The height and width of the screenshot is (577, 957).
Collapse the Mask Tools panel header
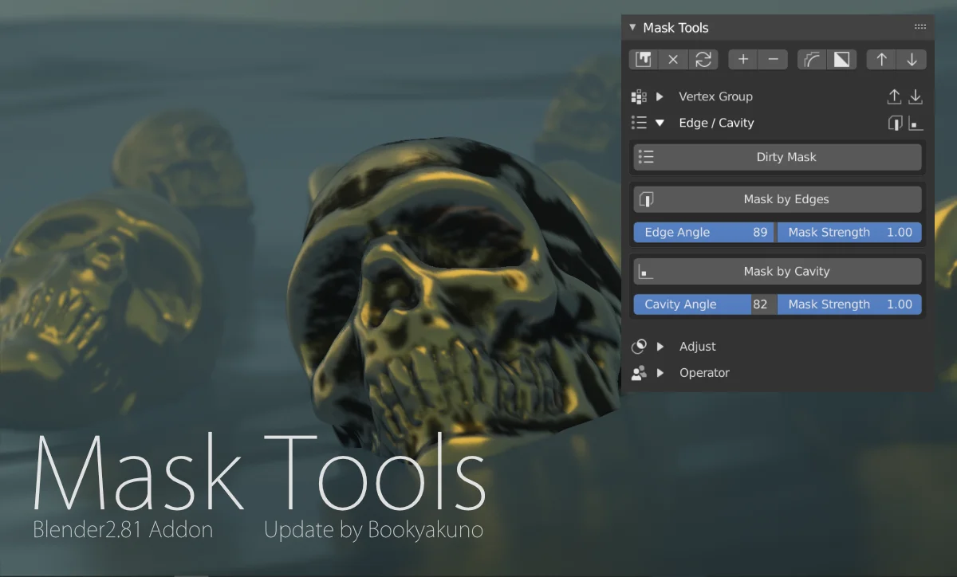tap(631, 27)
